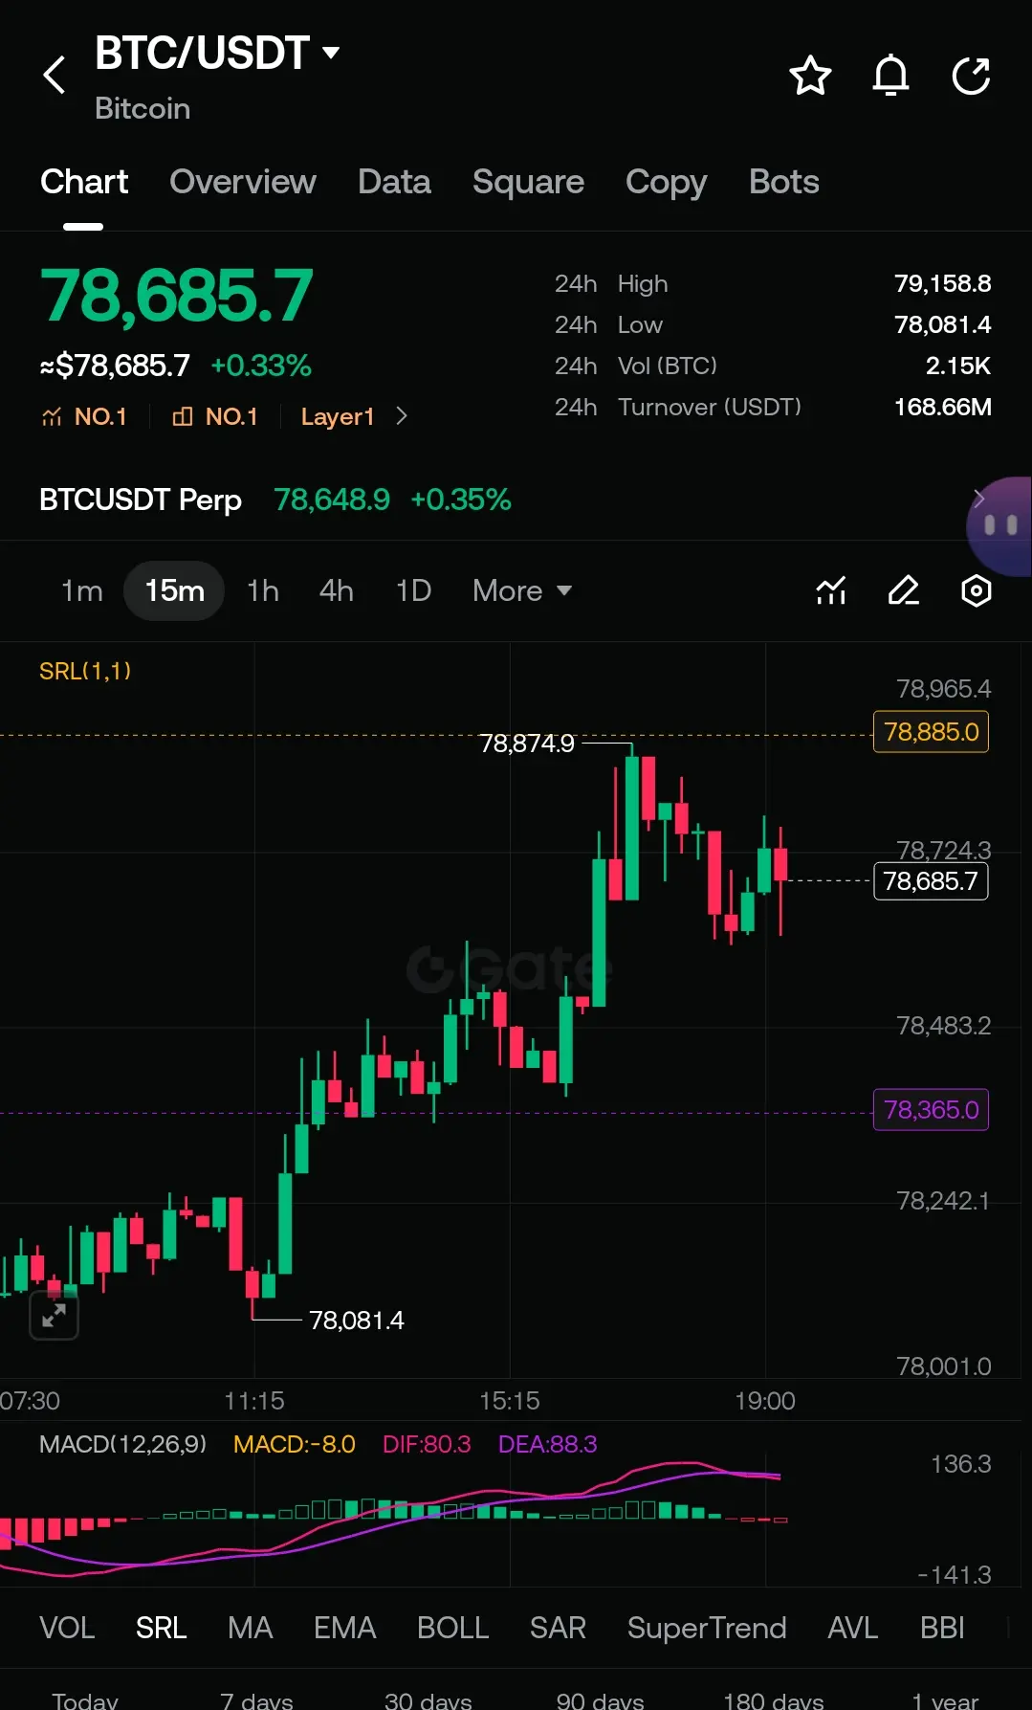The image size is (1032, 1710).
Task: Select the 180 days range
Action: pos(774,1699)
